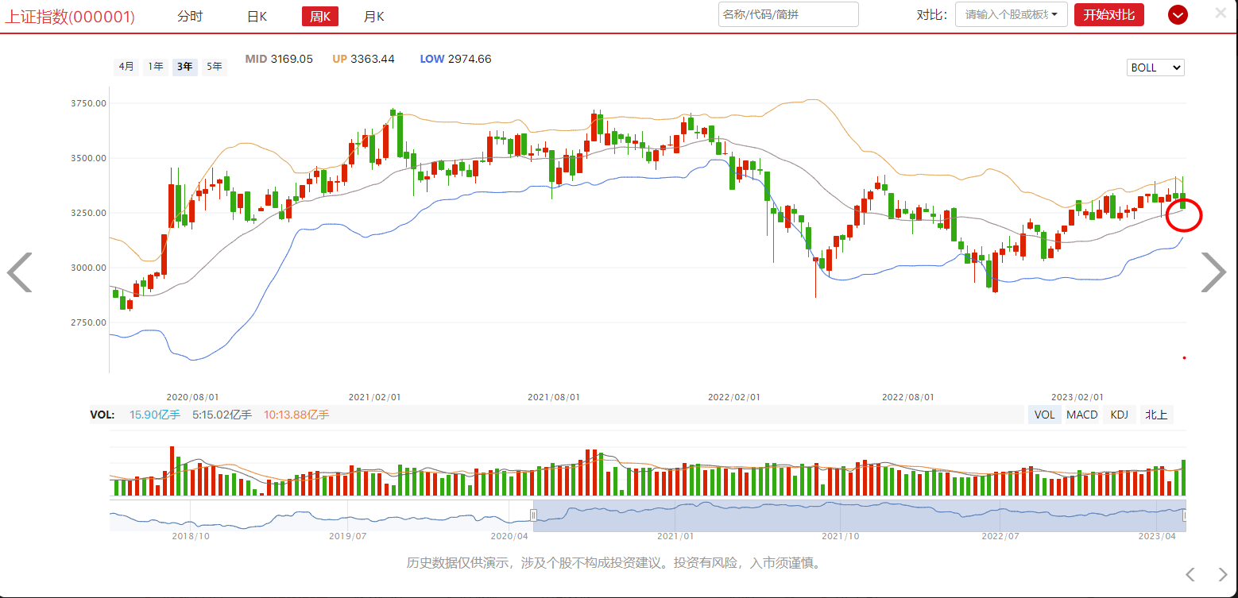This screenshot has width=1238, height=598.
Task: Switch to the 日K tab
Action: point(257,16)
